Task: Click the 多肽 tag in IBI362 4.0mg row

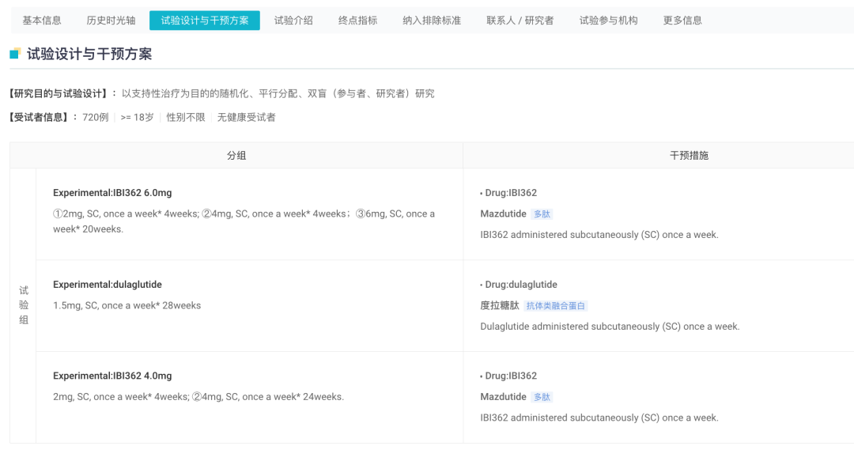Action: coord(542,397)
